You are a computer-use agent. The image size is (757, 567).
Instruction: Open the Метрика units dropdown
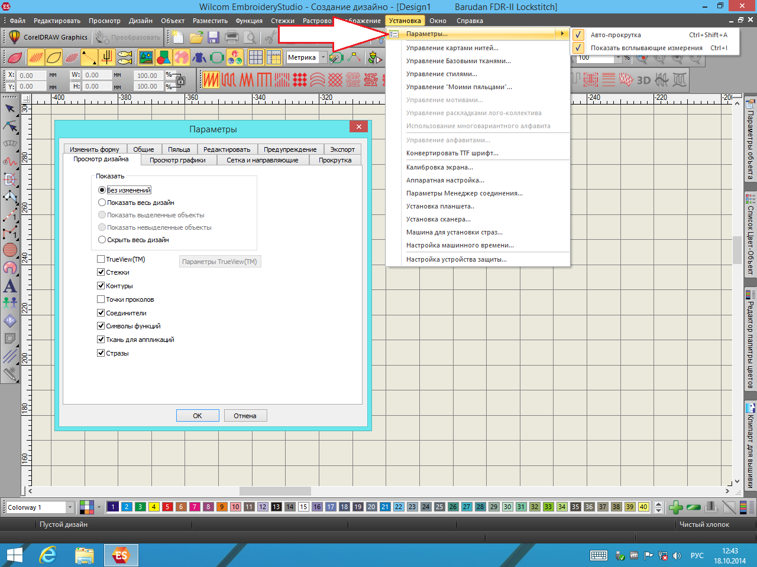323,57
